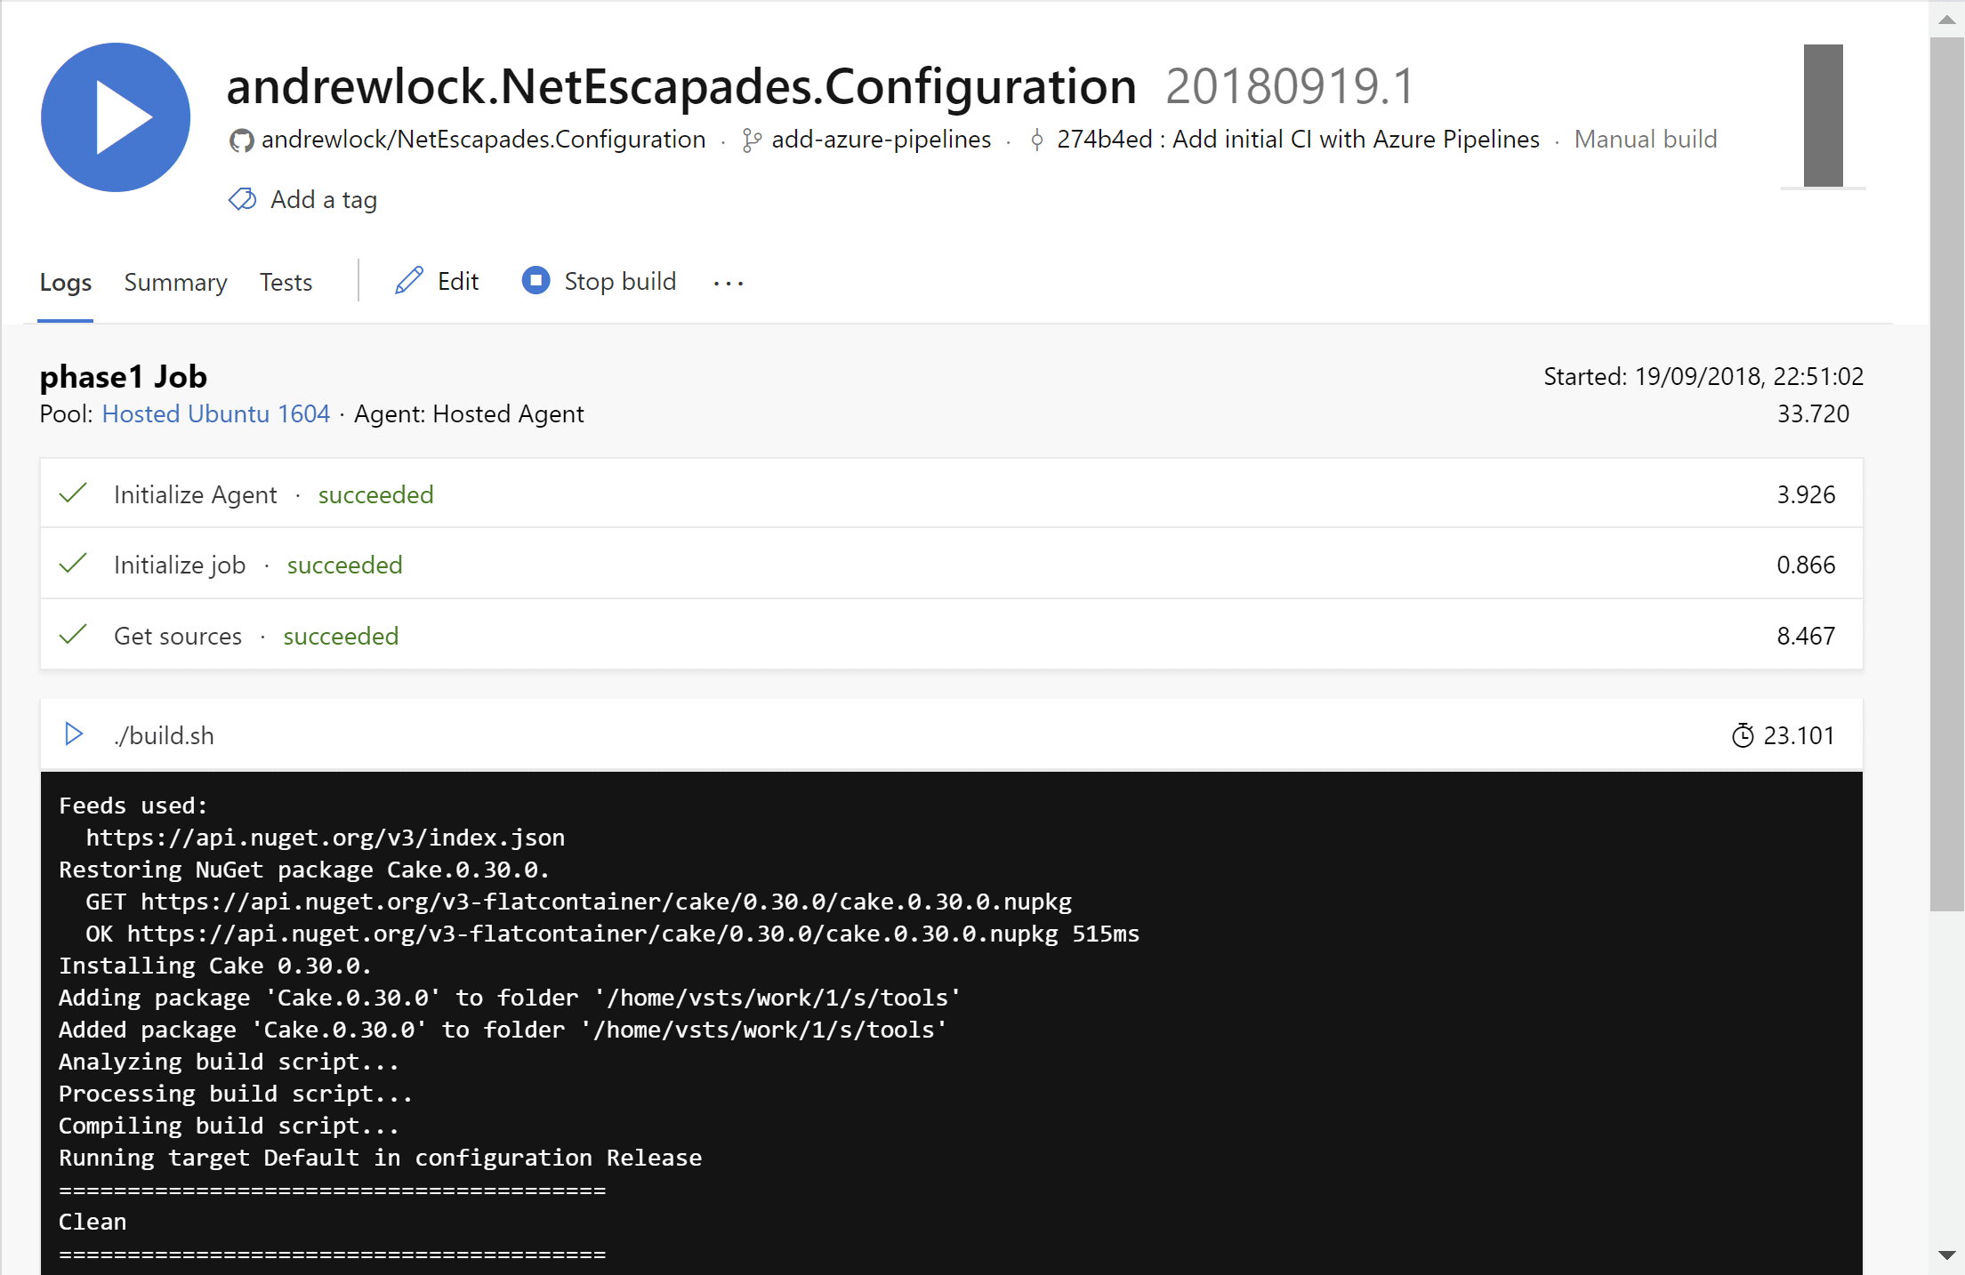Screen dimensions: 1965x1275
Task: Click the 'Analyzing build script...' log line
Action: click(230, 1062)
